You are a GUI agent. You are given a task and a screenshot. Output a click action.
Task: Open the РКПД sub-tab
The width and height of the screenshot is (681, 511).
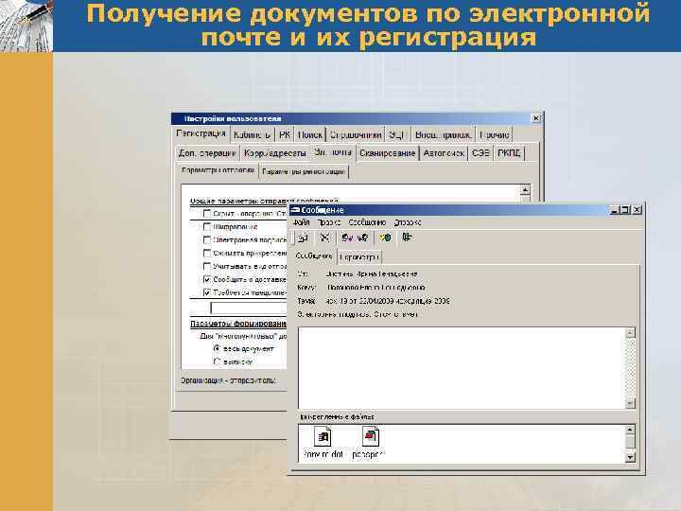[x=509, y=153]
